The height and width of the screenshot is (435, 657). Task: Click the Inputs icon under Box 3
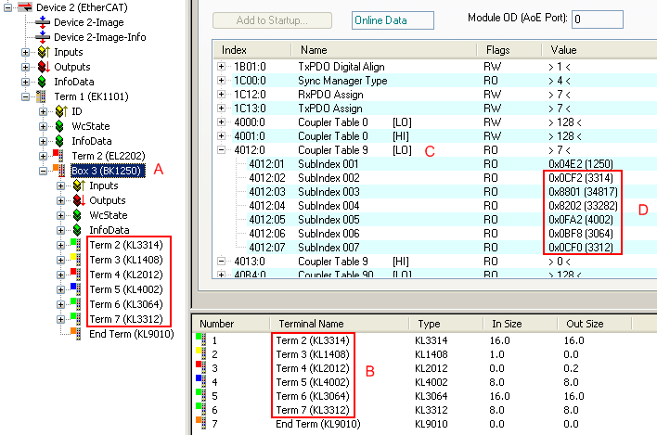coord(79,186)
